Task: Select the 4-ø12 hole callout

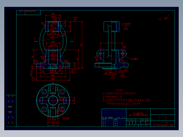Action: pyautogui.click(x=67, y=118)
